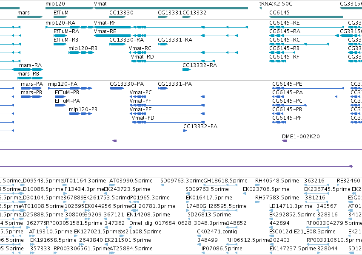Screen dimensions: 362x255
Task: Click the Vmat-RD transcript label
Action: tap(142, 57)
